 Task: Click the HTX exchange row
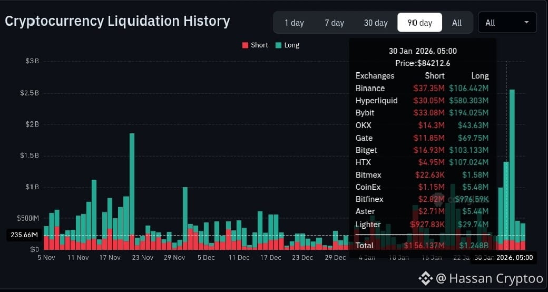(x=422, y=162)
